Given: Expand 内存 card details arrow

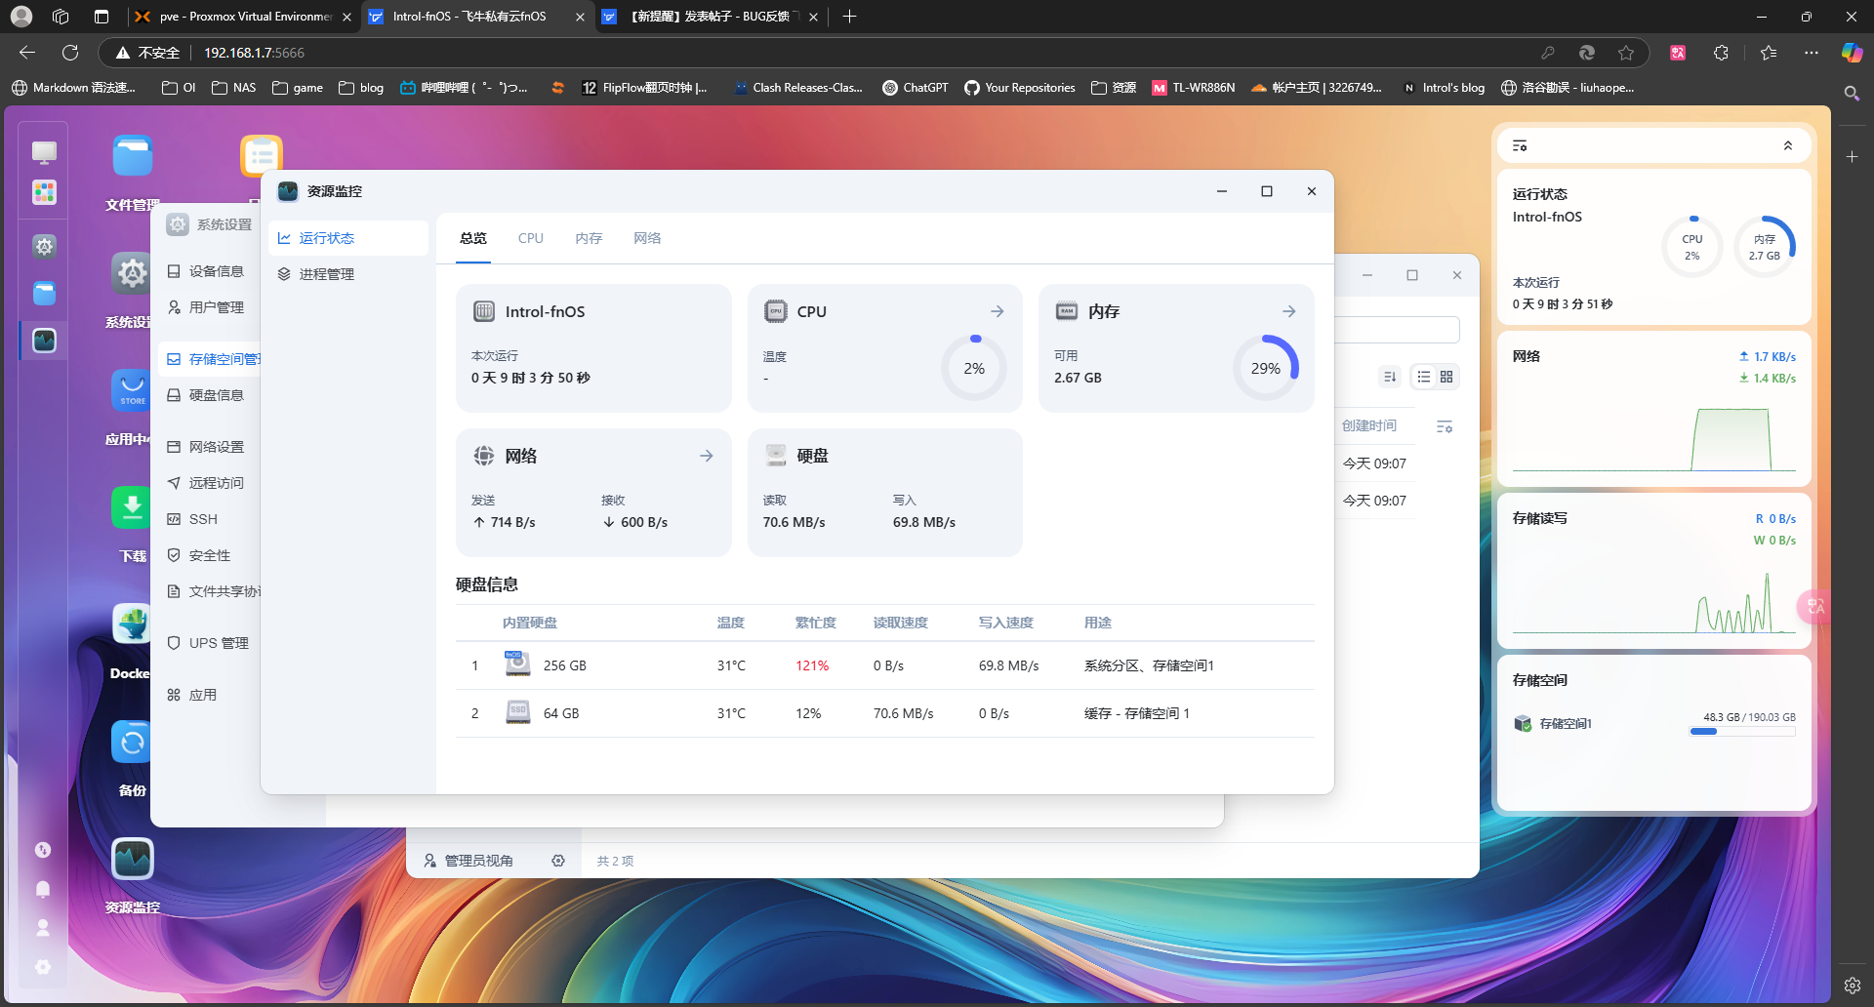Looking at the screenshot, I should tap(1289, 311).
